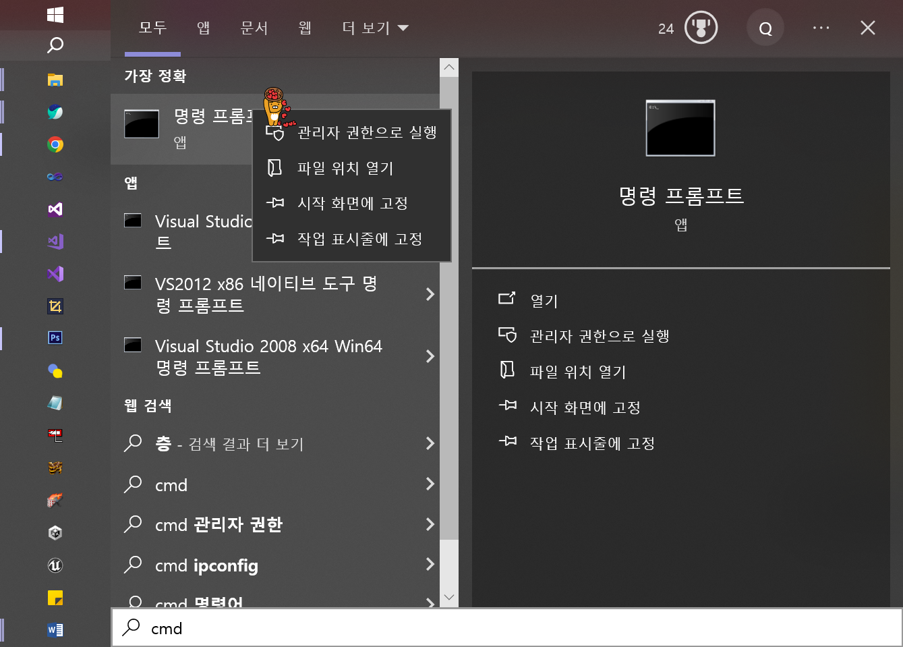The width and height of the screenshot is (903, 647).
Task: Click 파일 위치 열기 in the right details pane
Action: pyautogui.click(x=578, y=372)
